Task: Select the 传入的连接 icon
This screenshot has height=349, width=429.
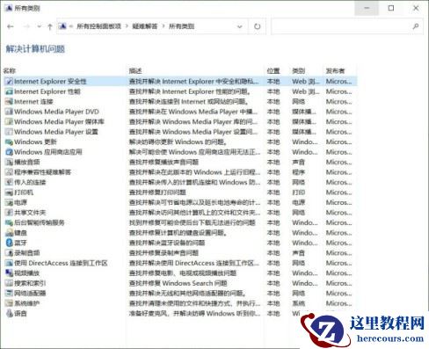Action: (x=10, y=182)
